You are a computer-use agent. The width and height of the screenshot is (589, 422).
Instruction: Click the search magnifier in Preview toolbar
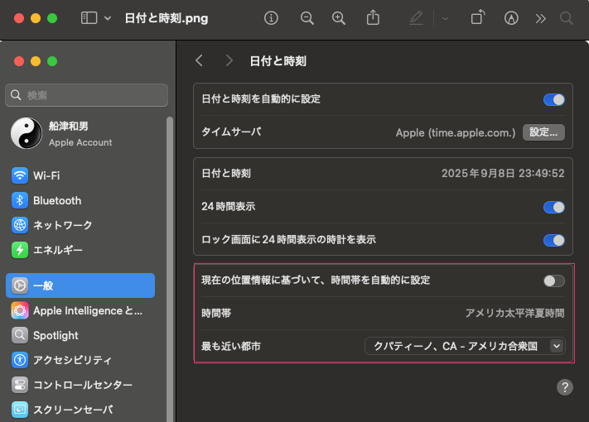point(567,18)
